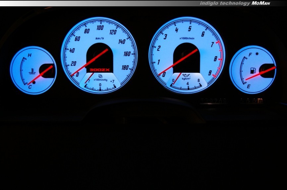
Task: Click the 4 on the oil pressure gauge
Action: 188,84
